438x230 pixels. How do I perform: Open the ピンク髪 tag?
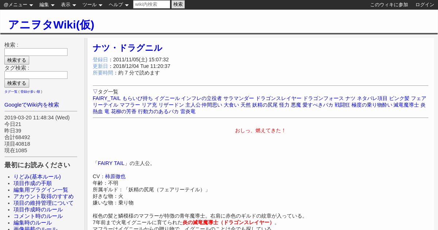pyautogui.click(x=399, y=98)
